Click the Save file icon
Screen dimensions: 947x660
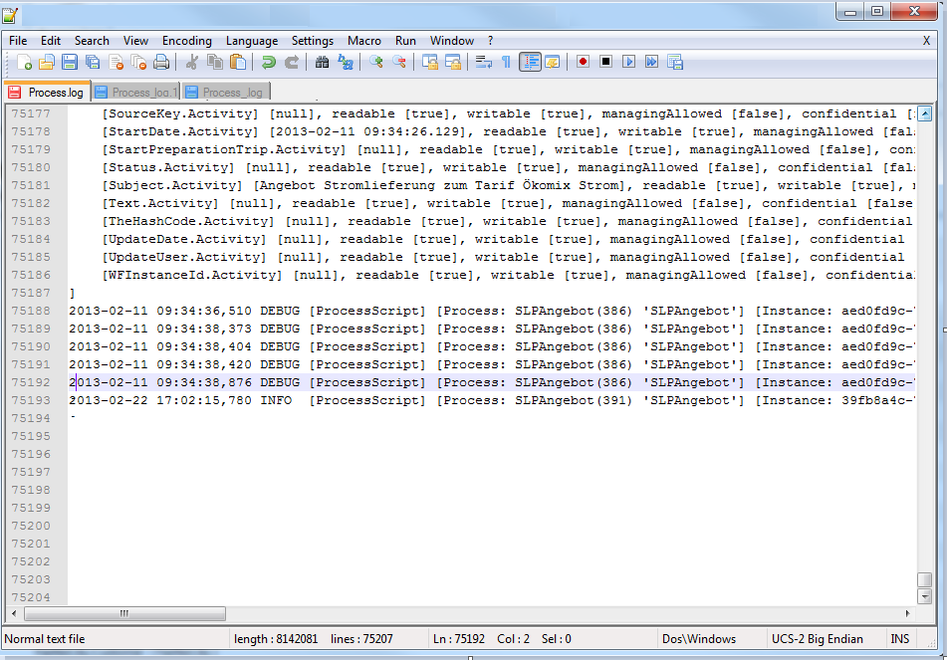(x=70, y=63)
